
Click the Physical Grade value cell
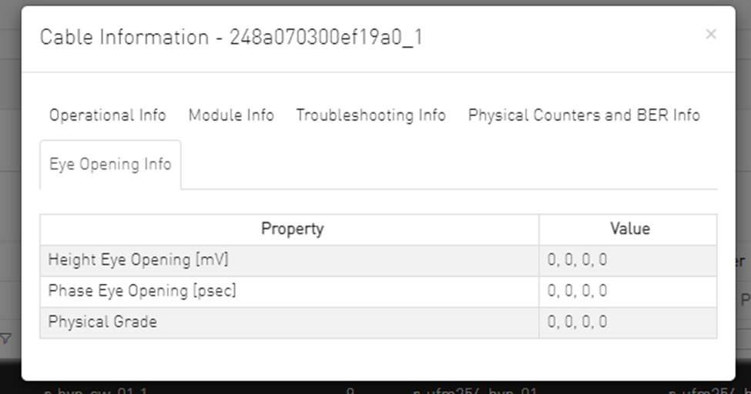point(577,322)
